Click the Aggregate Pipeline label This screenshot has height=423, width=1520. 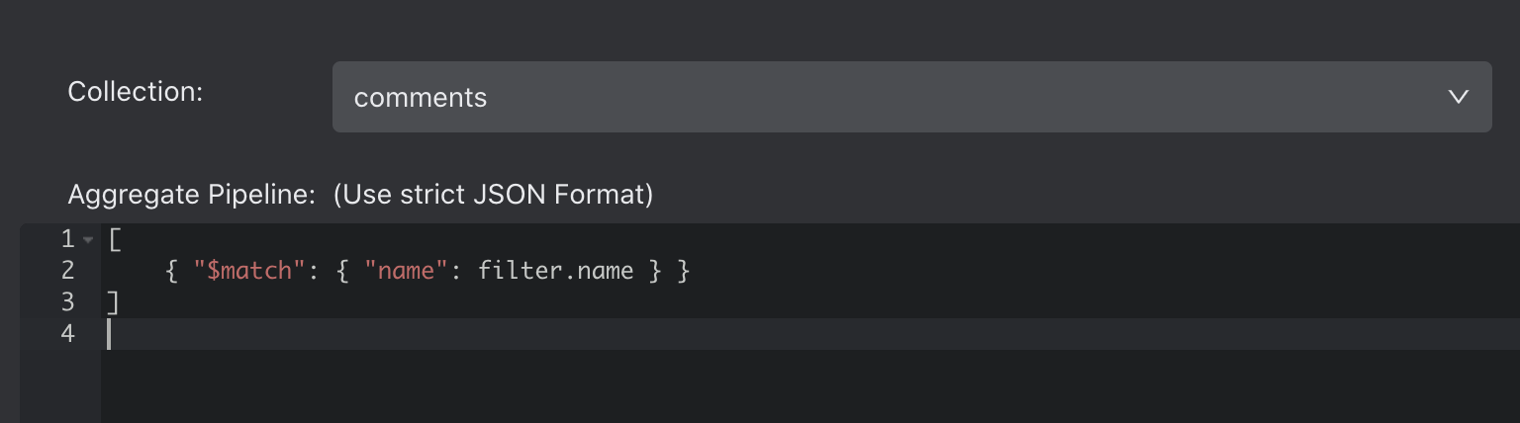pos(191,195)
